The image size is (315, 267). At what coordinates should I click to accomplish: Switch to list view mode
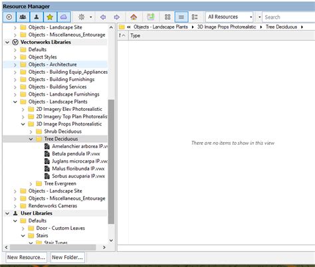coord(181,17)
